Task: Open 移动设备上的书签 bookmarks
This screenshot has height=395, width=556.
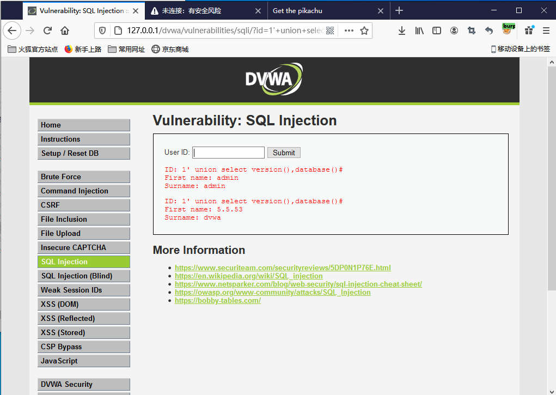Action: 520,49
